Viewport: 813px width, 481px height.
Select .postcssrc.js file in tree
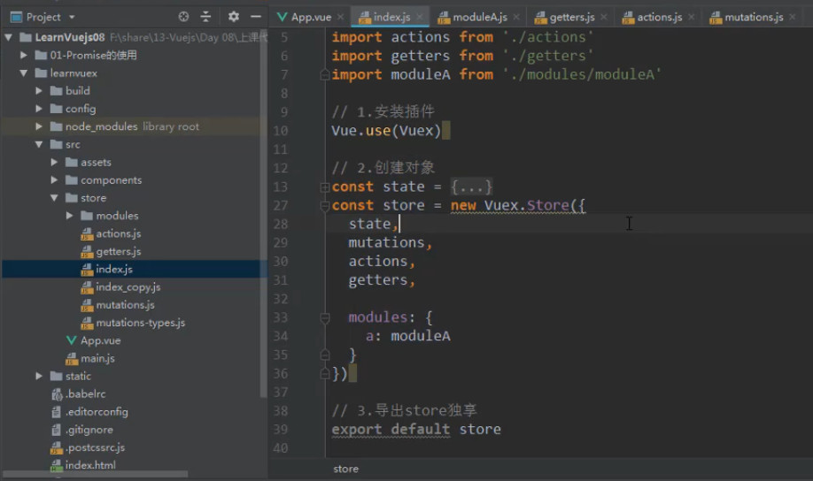(x=95, y=447)
